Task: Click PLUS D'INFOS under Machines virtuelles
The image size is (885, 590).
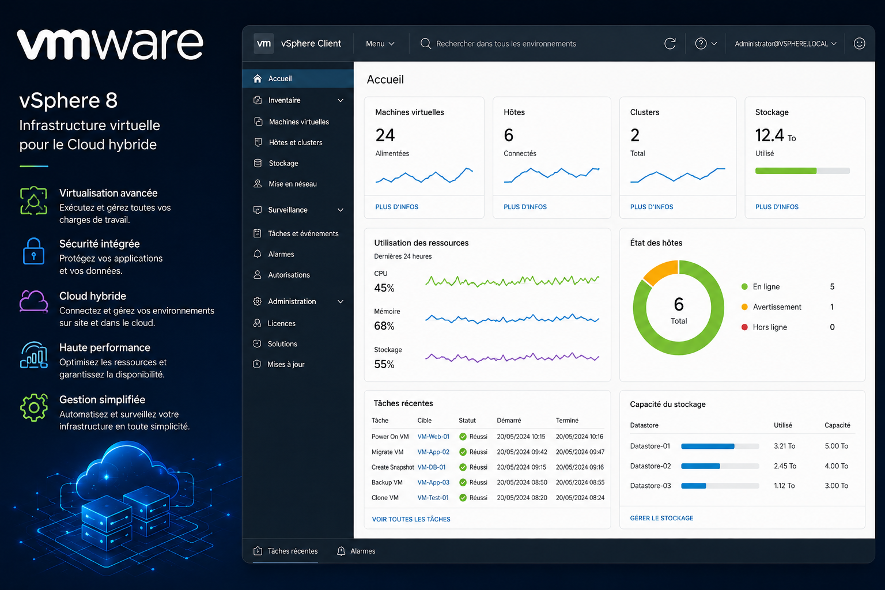Action: (x=397, y=207)
